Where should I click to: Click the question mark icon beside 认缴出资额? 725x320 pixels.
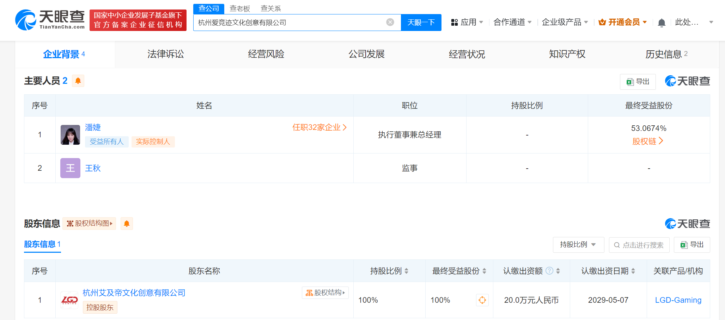pyautogui.click(x=549, y=271)
